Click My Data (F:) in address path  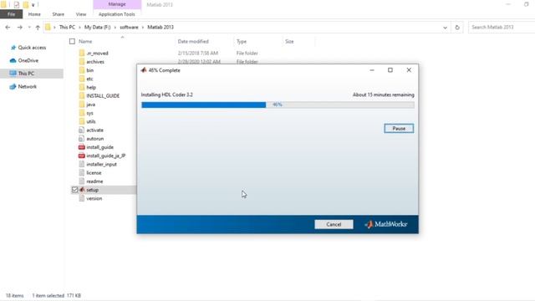tap(97, 28)
